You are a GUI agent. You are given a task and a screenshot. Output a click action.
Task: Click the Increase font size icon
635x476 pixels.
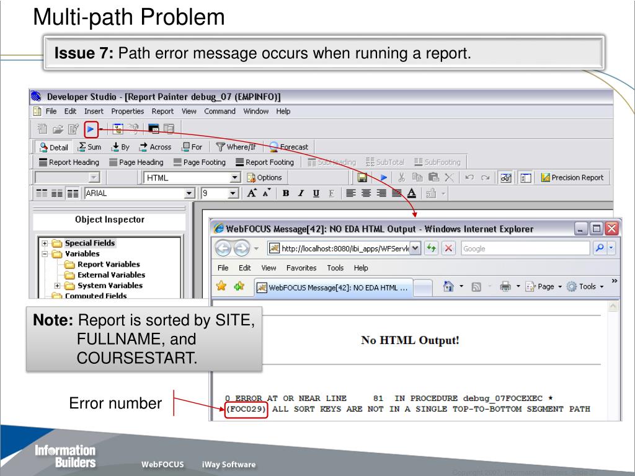[x=252, y=193]
